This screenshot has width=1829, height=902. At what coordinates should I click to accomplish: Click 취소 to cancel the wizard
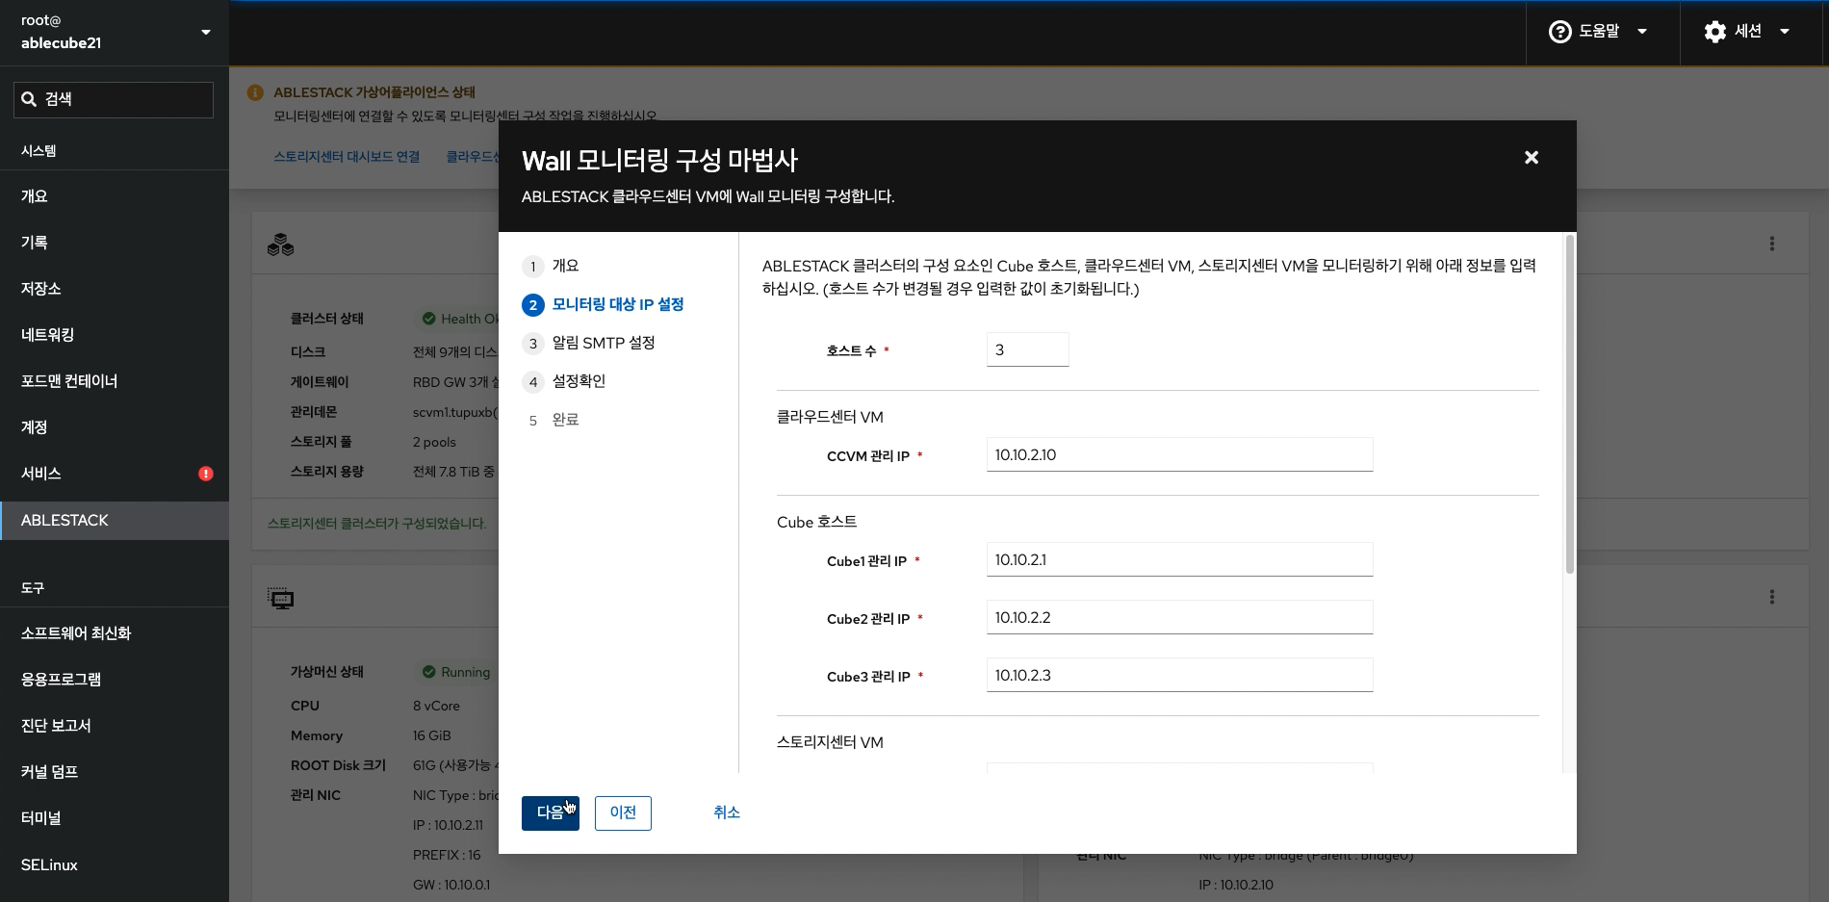(x=726, y=813)
